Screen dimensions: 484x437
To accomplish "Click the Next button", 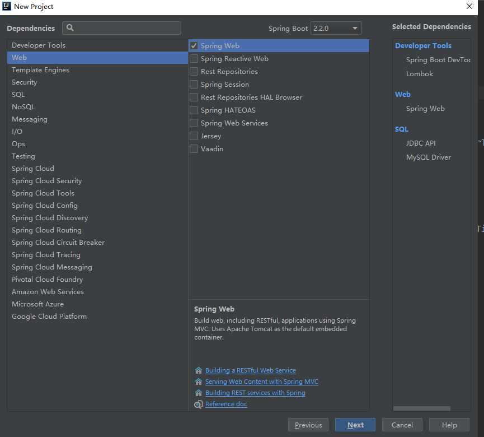I will [x=355, y=425].
